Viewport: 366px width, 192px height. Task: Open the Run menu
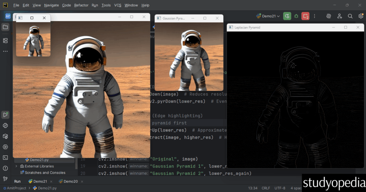pos(95,5)
